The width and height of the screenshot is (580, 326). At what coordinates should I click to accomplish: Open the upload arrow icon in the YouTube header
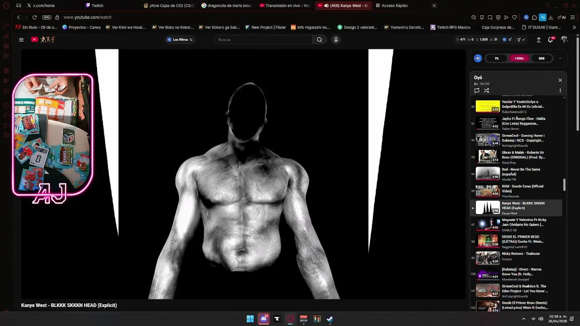pos(539,40)
